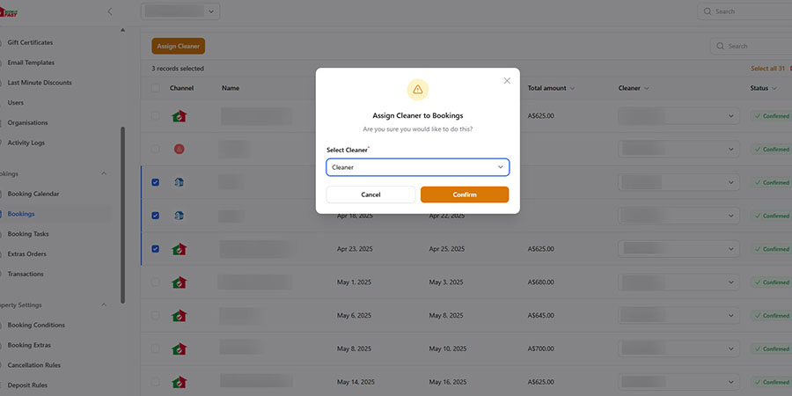This screenshot has height=396, width=792.
Task: Collapse the sidebar with the back chevron
Action: pyautogui.click(x=110, y=11)
